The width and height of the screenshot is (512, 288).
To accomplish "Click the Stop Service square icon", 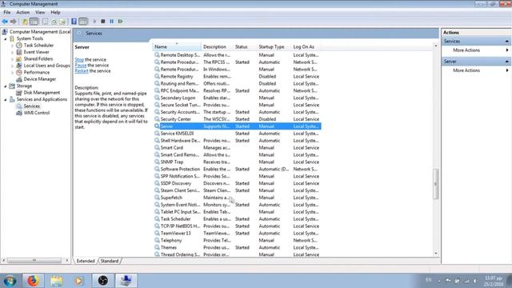I will click(x=103, y=22).
